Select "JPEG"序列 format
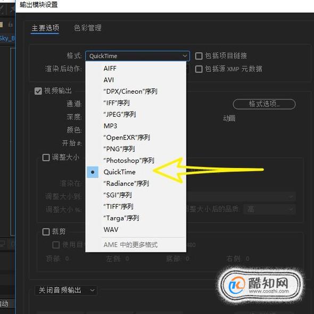 coord(136,114)
